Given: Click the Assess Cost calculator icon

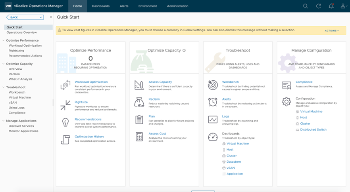Looking at the screenshot, I should tap(139, 137).
